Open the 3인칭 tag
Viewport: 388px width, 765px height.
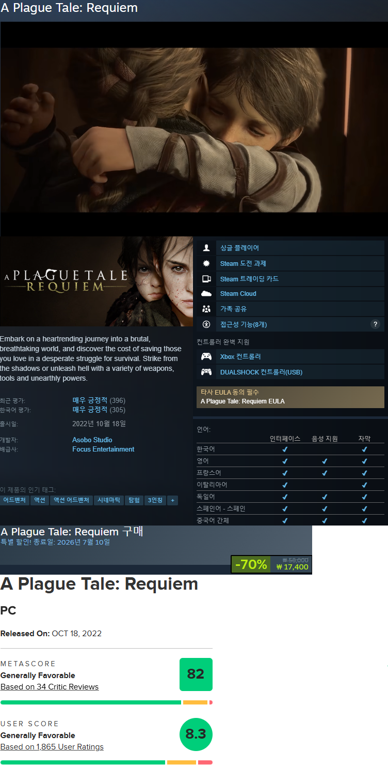click(x=155, y=500)
